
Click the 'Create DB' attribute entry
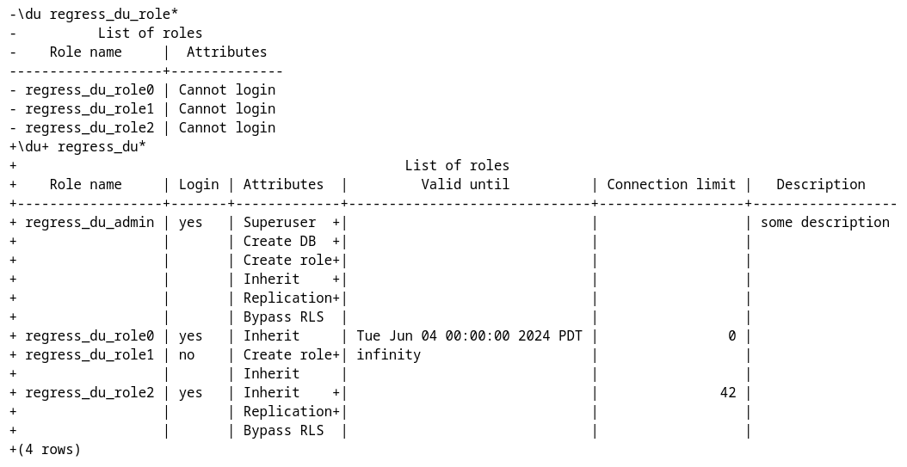tap(279, 241)
